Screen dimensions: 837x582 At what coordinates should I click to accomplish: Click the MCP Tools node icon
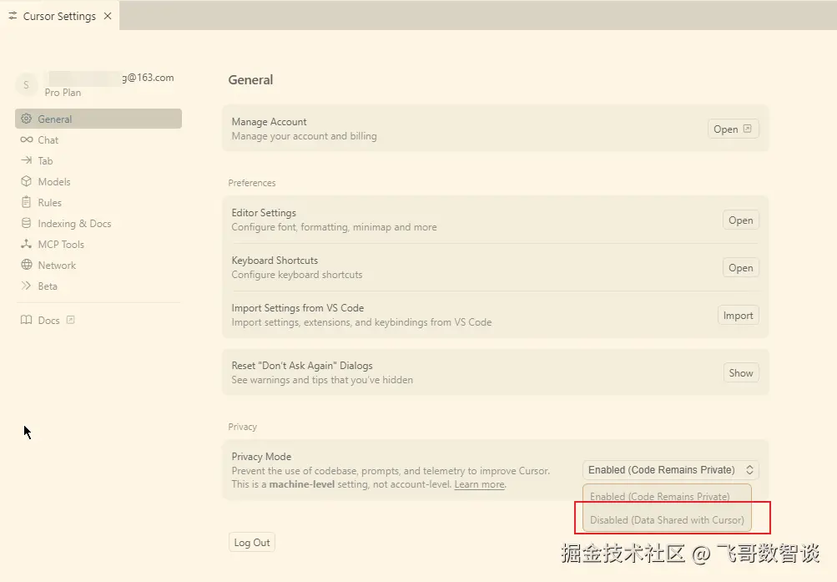tap(26, 244)
